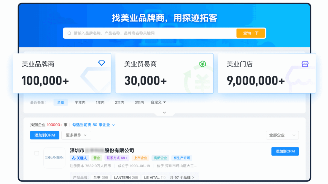The image size is (328, 184).
Task: Click the top-left 添加到CRM button
Action: 45,135
